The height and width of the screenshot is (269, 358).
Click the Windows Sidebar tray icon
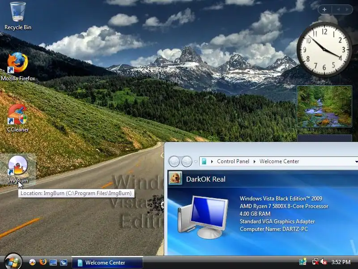coord(303,262)
